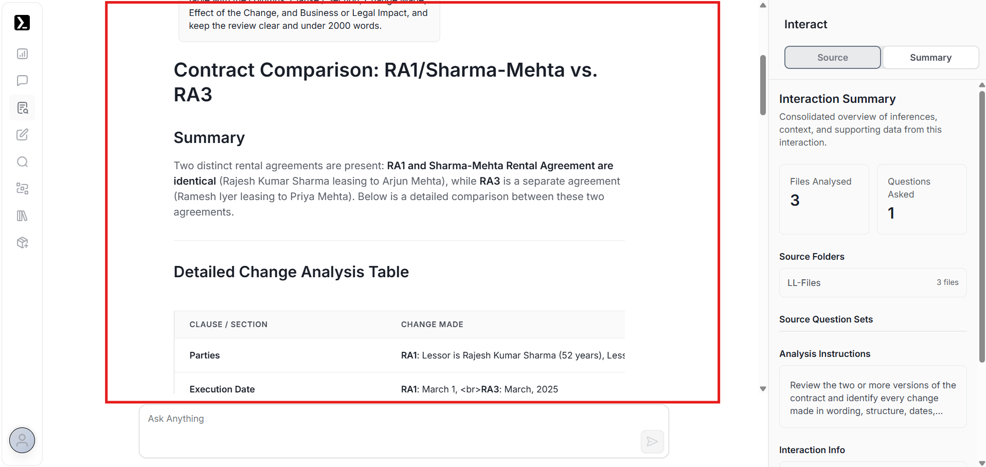Open the magnifier search icon in sidebar

tap(22, 162)
